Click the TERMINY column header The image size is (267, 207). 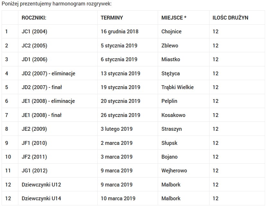click(x=112, y=18)
